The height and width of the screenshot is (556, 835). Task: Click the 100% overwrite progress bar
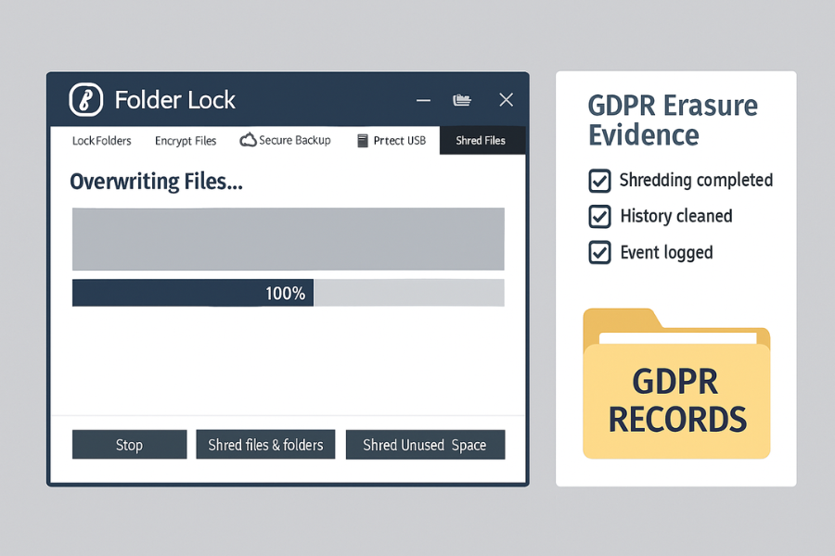coord(288,293)
